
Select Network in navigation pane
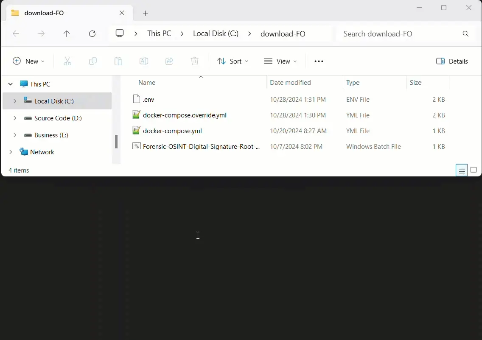coord(42,152)
